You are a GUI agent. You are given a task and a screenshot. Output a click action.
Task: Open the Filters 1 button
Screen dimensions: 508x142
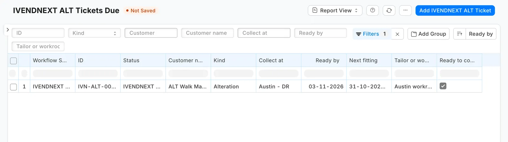click(x=371, y=34)
